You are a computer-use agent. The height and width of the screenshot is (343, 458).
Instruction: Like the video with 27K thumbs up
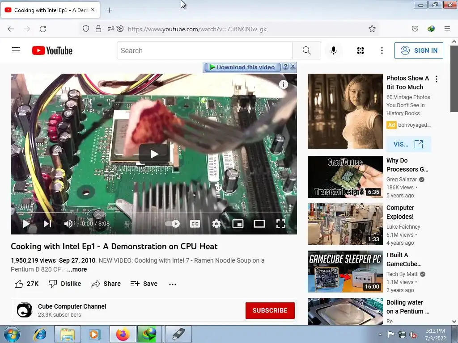click(x=26, y=284)
